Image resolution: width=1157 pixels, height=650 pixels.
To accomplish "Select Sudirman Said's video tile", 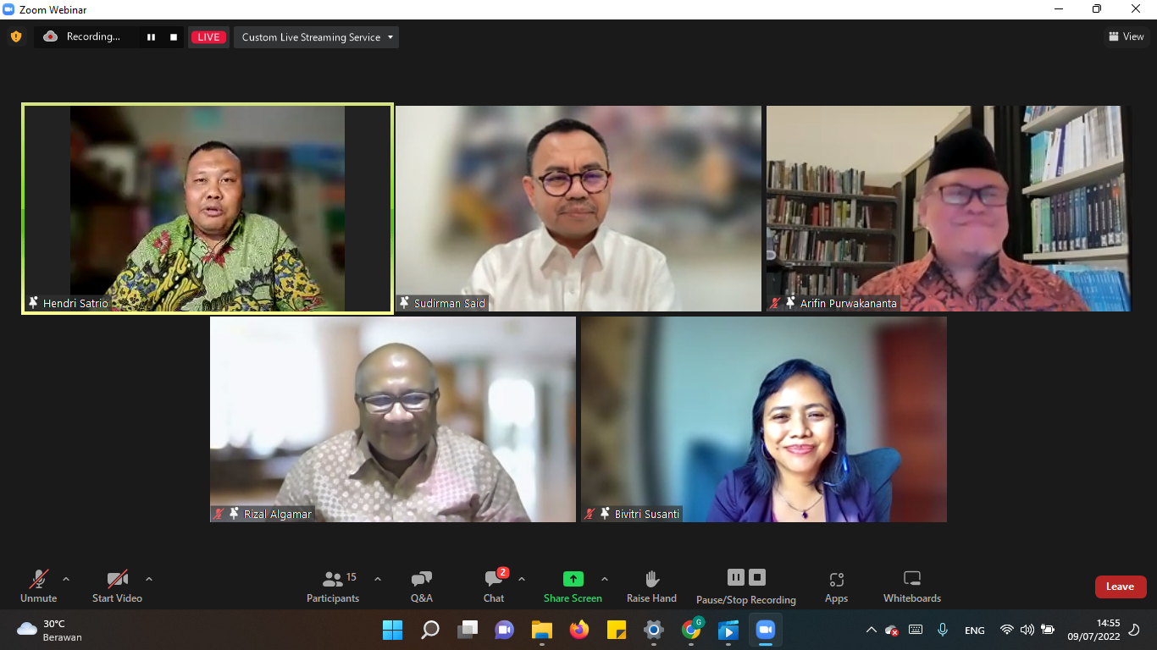I will click(x=578, y=208).
